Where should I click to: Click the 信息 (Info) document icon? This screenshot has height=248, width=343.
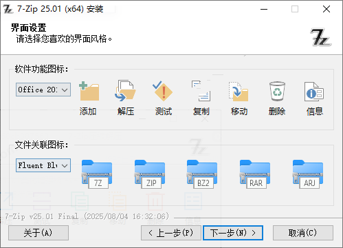pyautogui.click(x=314, y=92)
